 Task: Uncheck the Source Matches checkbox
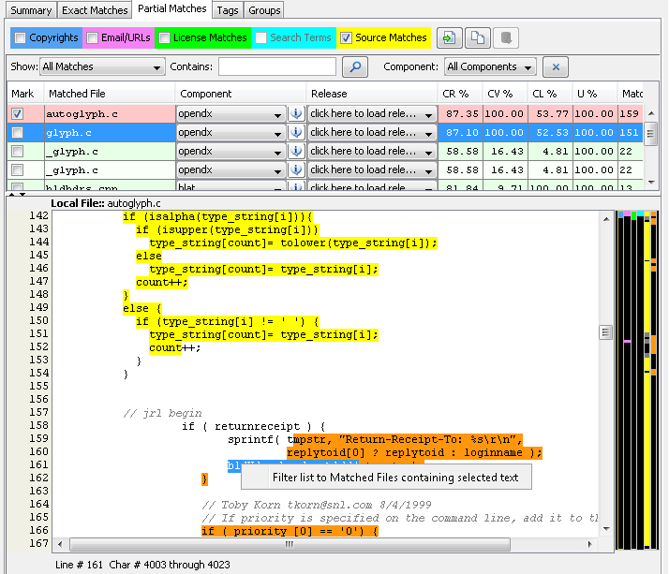point(347,38)
